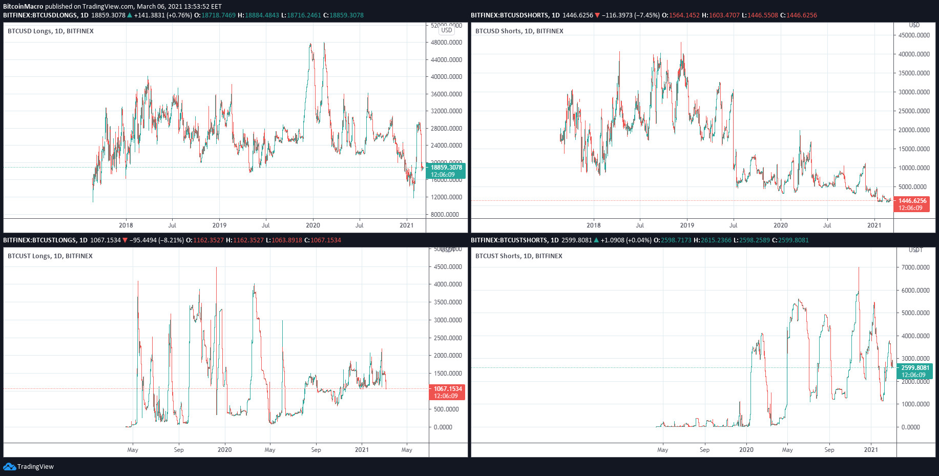939x476 pixels.
Task: Click the red 1067.1534 current price tag
Action: pos(447,392)
